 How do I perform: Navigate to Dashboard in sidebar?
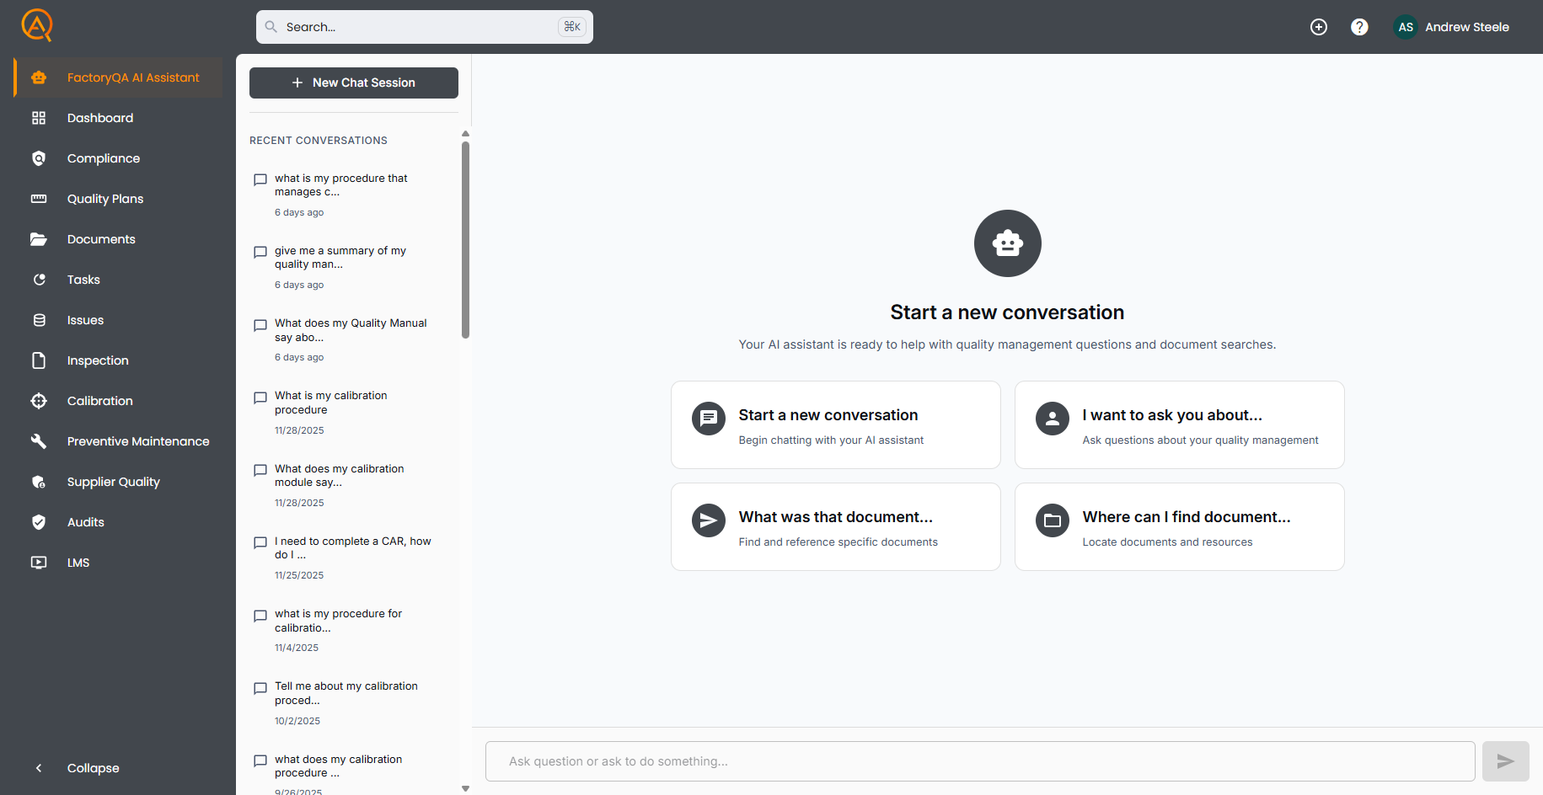click(99, 118)
